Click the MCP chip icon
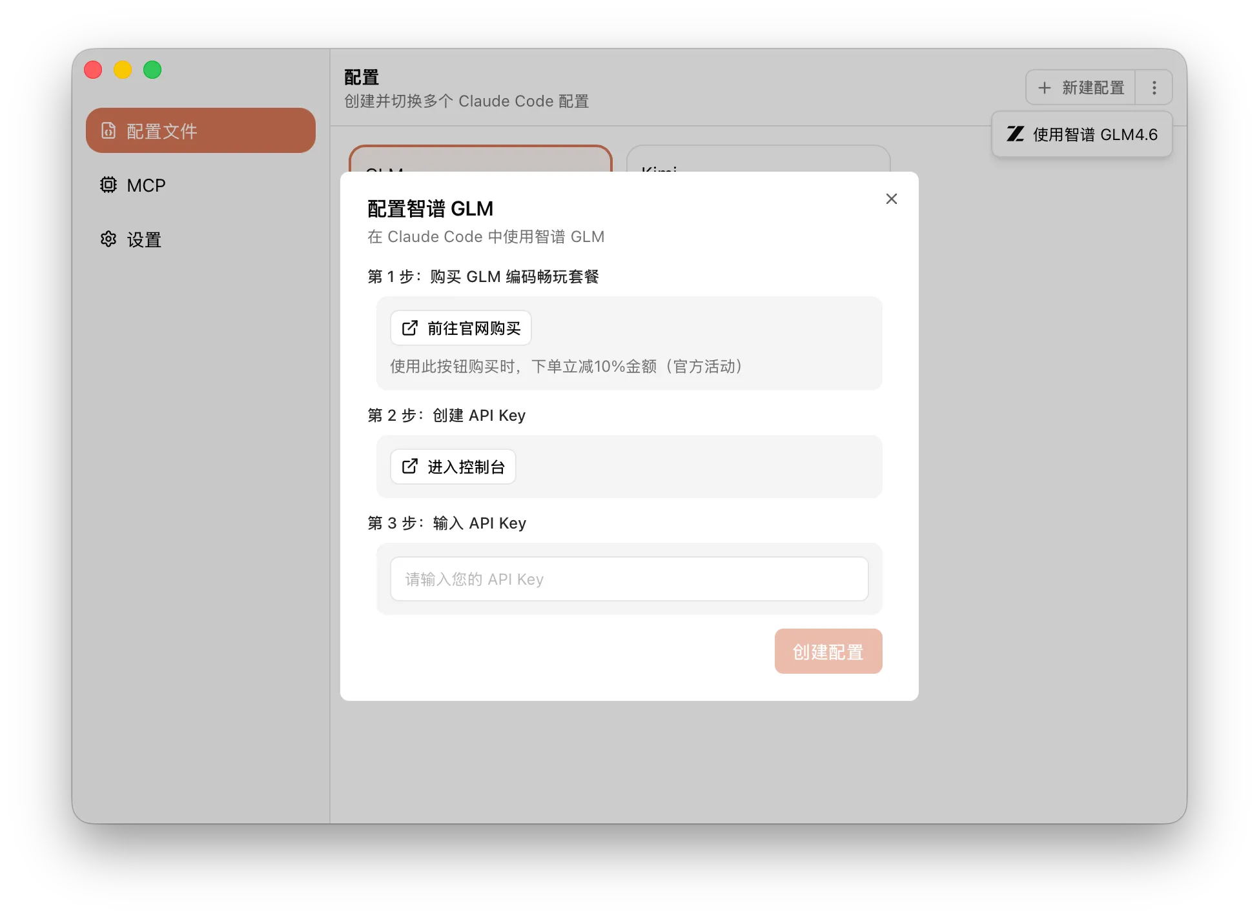Screen dimensions: 1259x919 pos(108,185)
